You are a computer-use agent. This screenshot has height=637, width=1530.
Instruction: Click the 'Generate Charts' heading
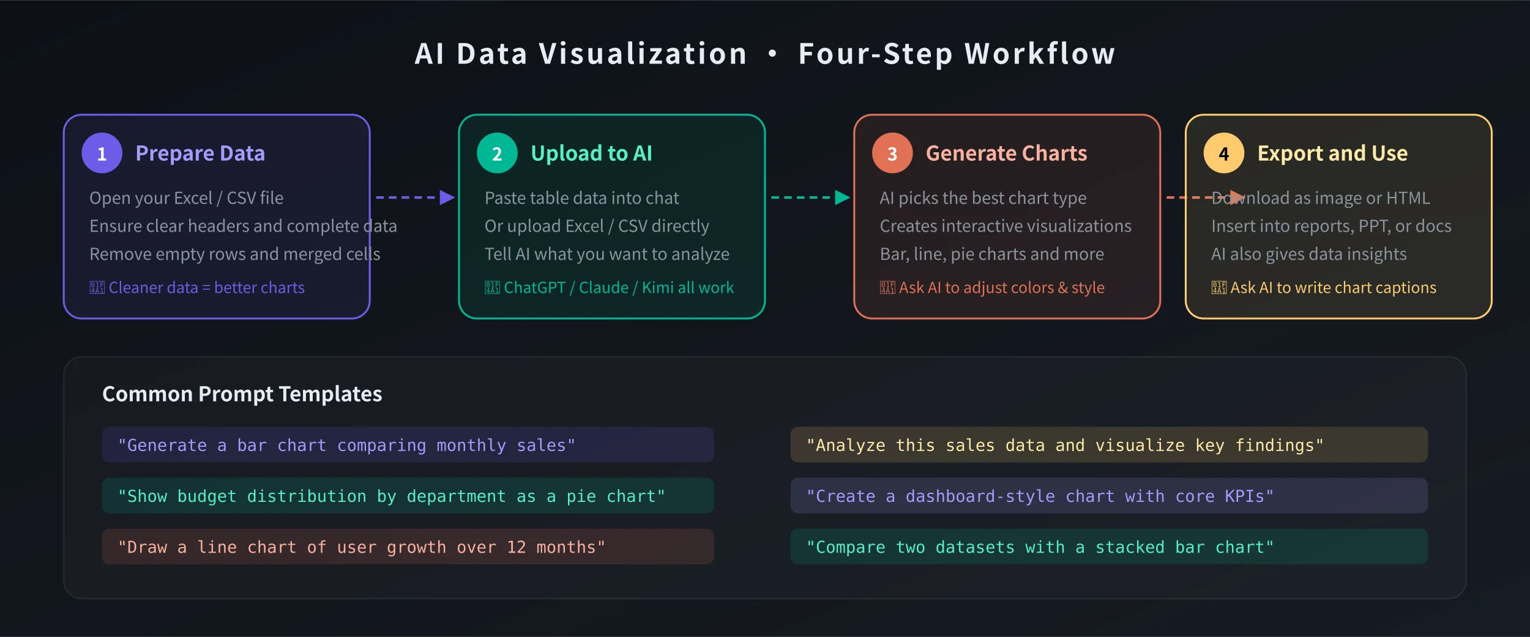[1007, 153]
